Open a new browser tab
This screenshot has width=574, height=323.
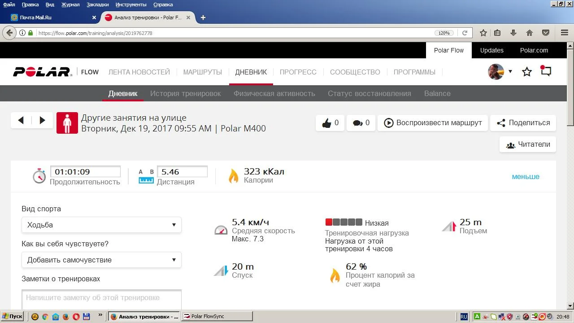203,17
